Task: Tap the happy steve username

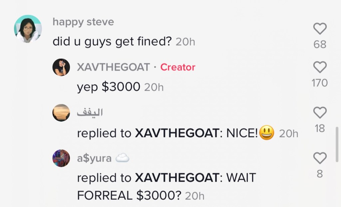Action: 83,22
